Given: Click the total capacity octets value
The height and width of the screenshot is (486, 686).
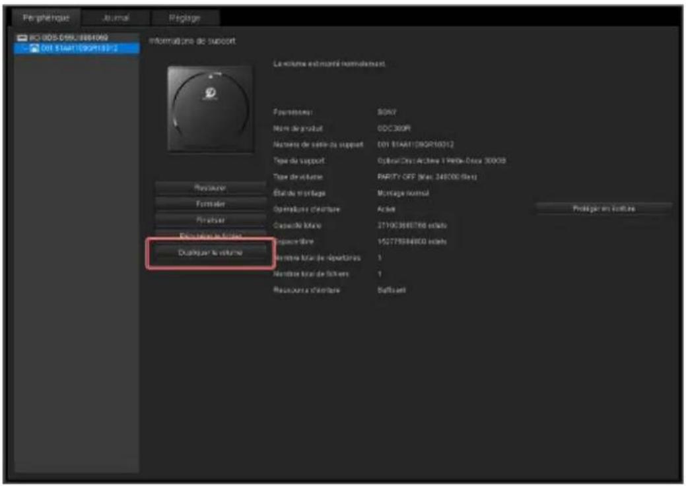Looking at the screenshot, I should tap(412, 225).
